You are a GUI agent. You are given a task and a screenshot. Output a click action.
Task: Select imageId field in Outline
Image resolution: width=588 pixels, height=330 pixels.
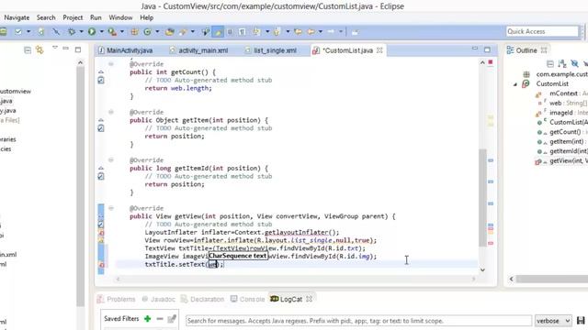tap(561, 113)
